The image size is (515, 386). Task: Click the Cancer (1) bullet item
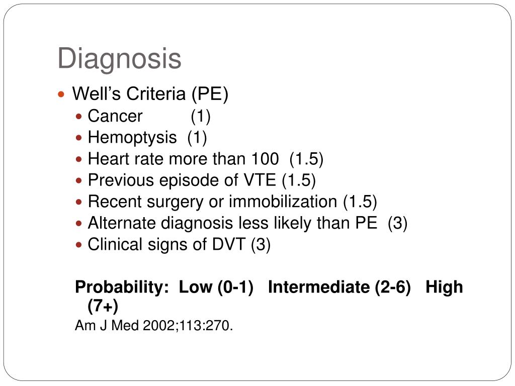click(x=149, y=116)
